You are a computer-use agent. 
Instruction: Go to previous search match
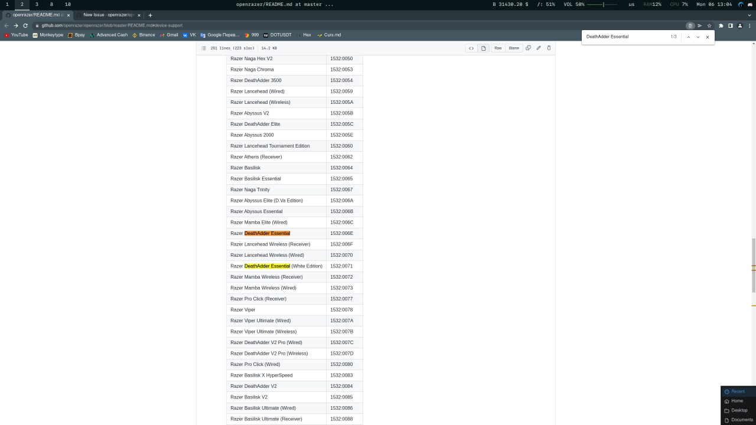coord(689,37)
